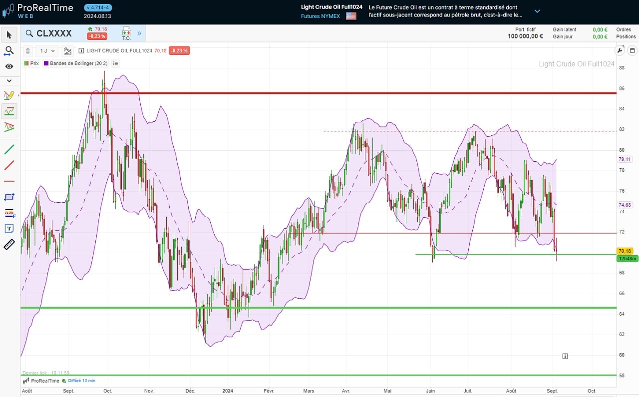
Task: Select the triangle chart pattern tool
Action: pyautogui.click(x=9, y=127)
